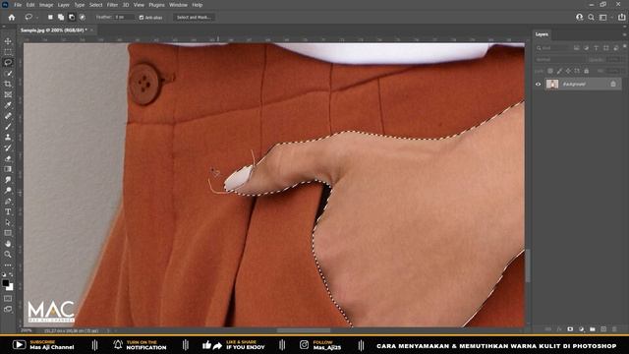The image size is (629, 354).
Task: Select the Rectangular Marquee tool
Action: [x=8, y=52]
